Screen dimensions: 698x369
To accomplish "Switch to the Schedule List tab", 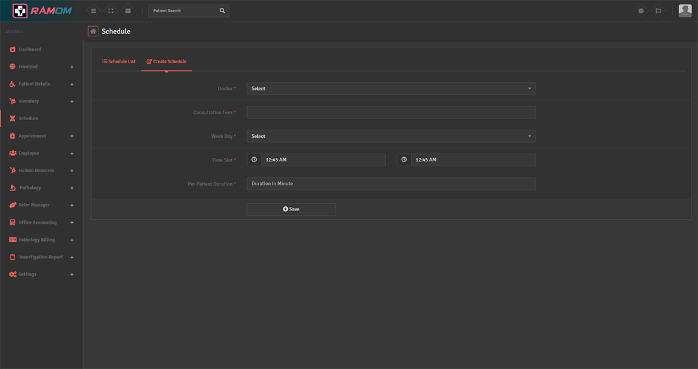I will coord(119,62).
